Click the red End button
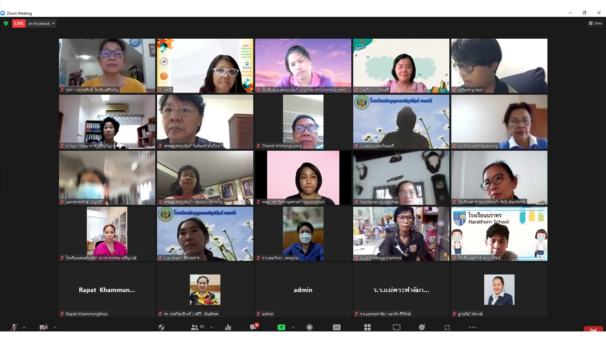The width and height of the screenshot is (606, 341). [x=593, y=330]
